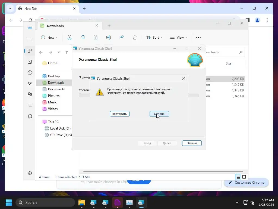Expand recent locations chevron in Explorer
The image size is (278, 209).
tap(59, 52)
